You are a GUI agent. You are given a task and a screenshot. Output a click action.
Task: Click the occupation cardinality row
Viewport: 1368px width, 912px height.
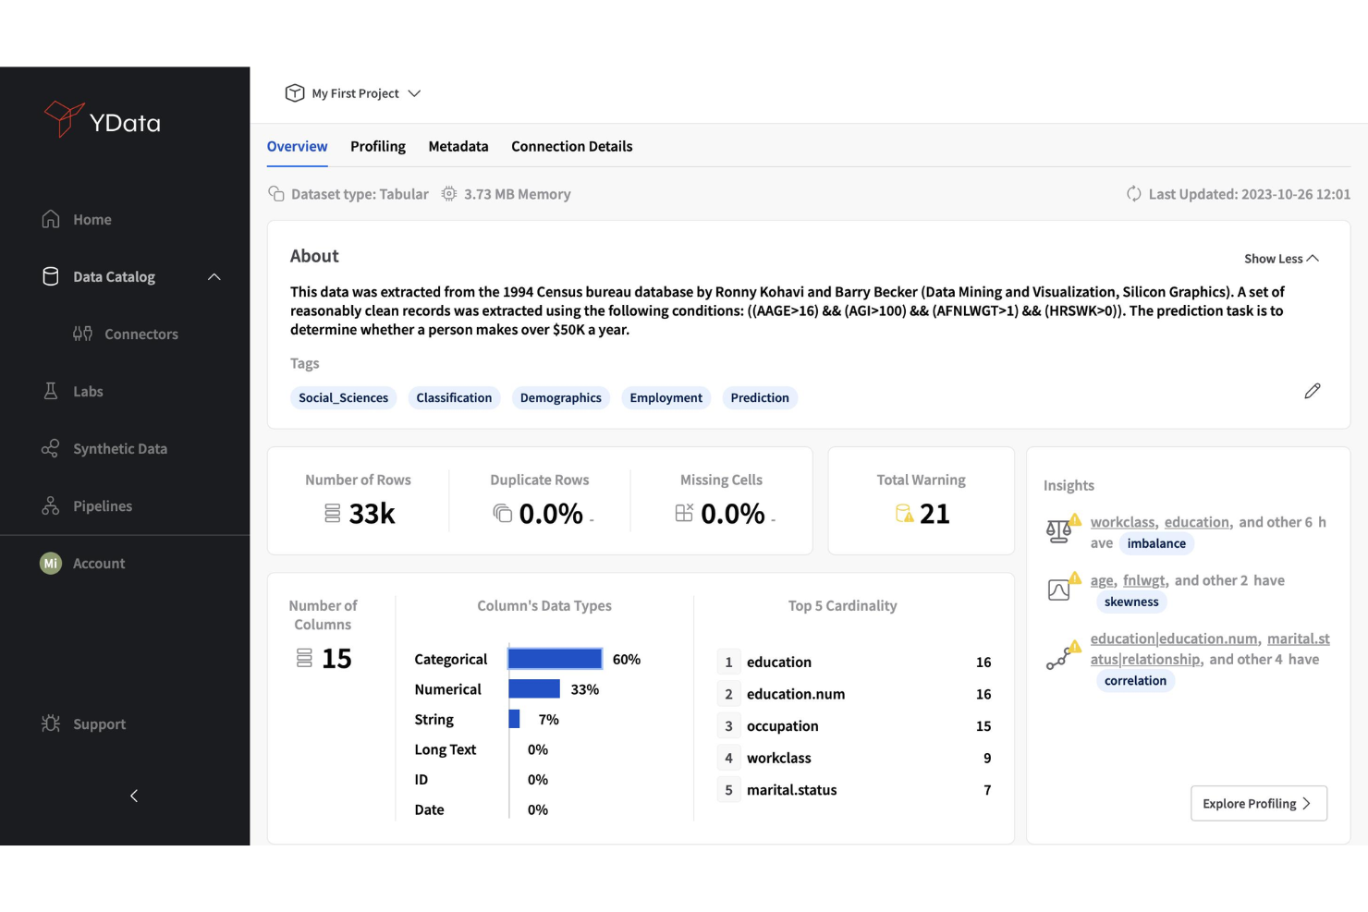click(855, 726)
